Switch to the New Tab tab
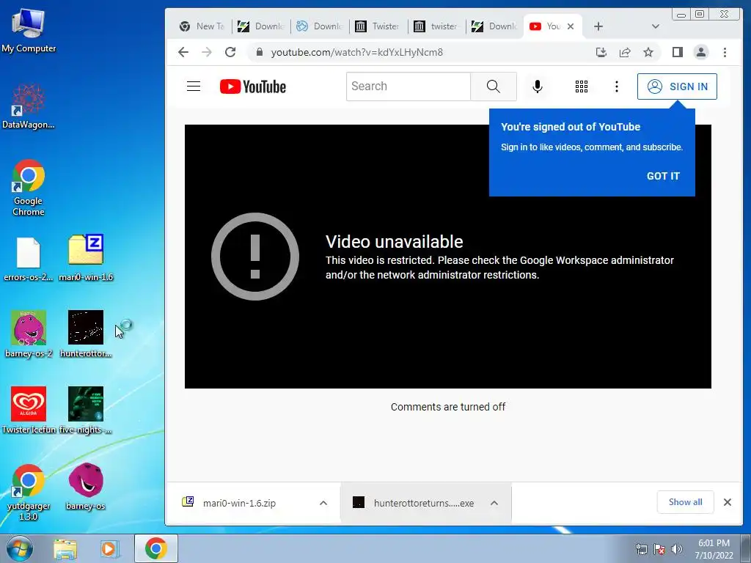The height and width of the screenshot is (563, 751). pyautogui.click(x=202, y=26)
